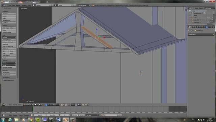Click Flip Direction button
Viewport: 216px width, 122px height.
click(x=9, y=75)
